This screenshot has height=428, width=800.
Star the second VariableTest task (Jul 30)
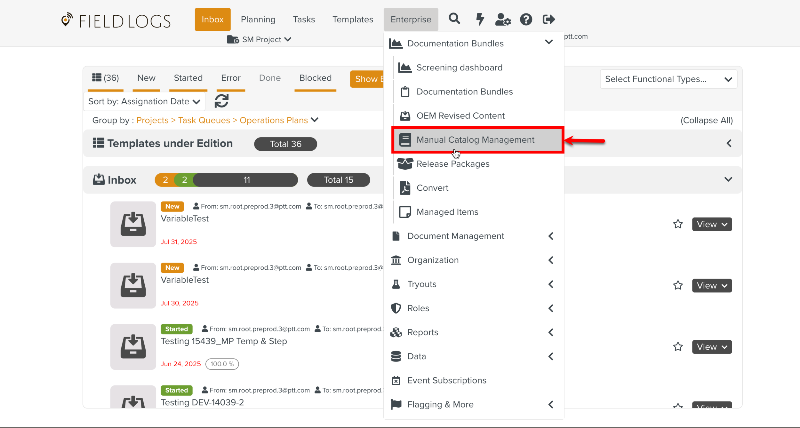coord(678,285)
